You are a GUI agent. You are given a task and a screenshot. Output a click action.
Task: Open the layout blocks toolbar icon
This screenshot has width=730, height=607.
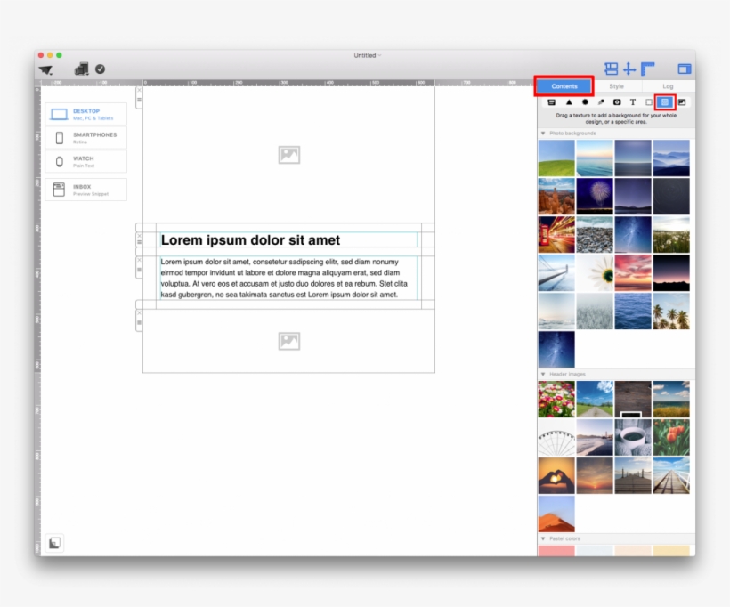(x=612, y=69)
